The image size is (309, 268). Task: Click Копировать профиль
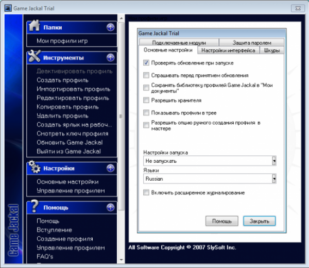67,107
